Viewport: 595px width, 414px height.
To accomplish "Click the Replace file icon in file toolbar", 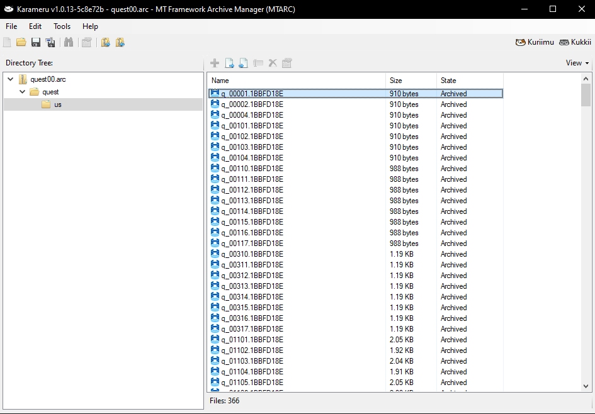I will pos(243,63).
